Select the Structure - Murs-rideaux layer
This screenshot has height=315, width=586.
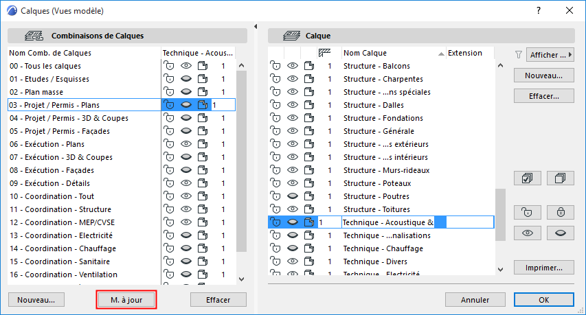point(387,170)
